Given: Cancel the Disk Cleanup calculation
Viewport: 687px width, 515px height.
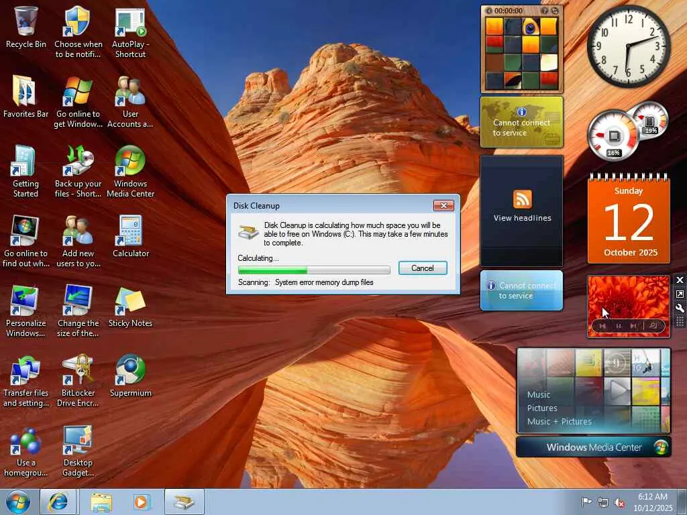Looking at the screenshot, I should [x=423, y=268].
